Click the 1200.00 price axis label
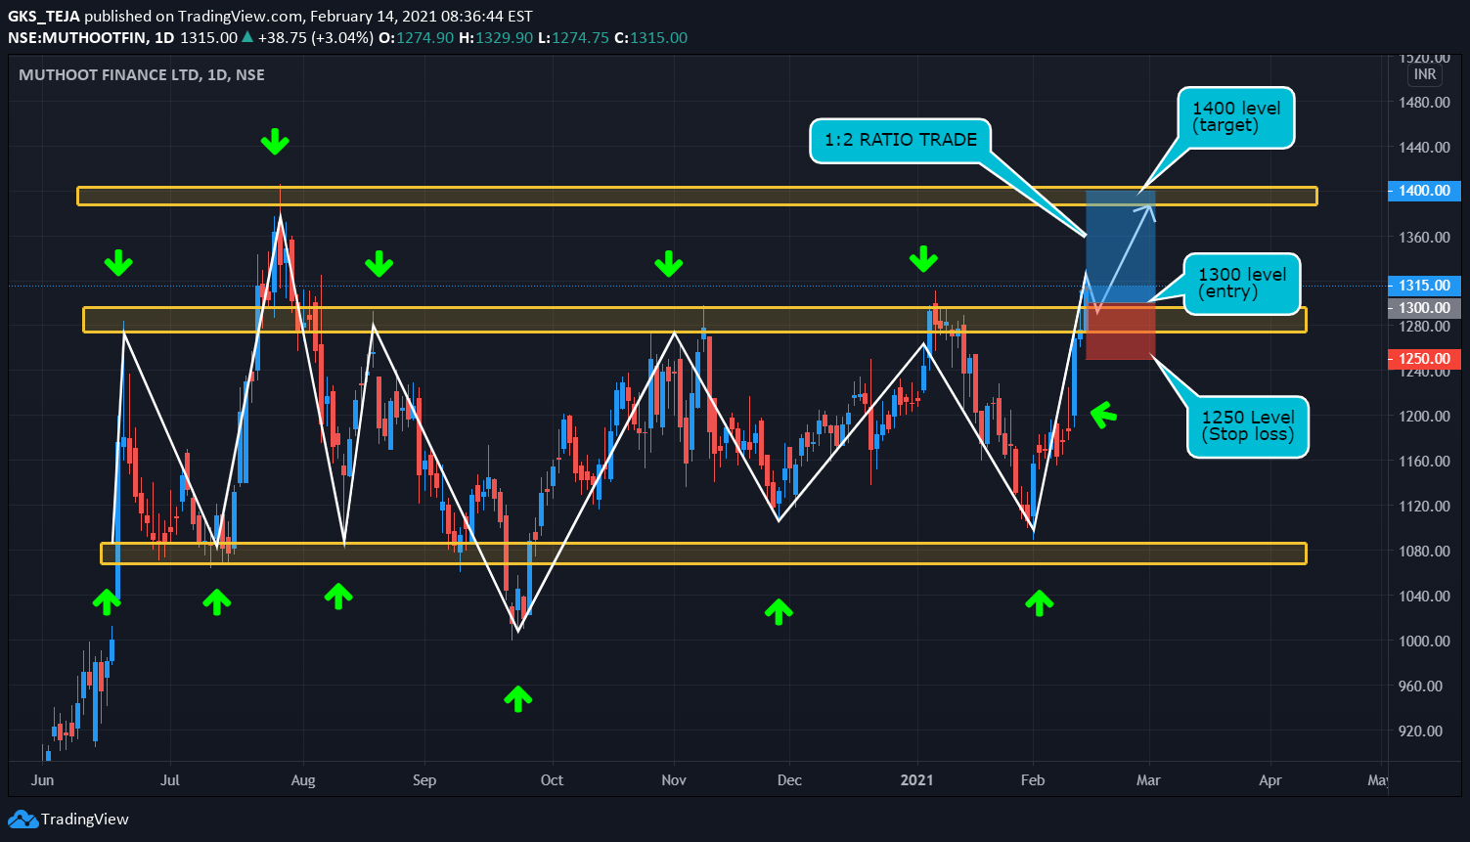 [1423, 417]
